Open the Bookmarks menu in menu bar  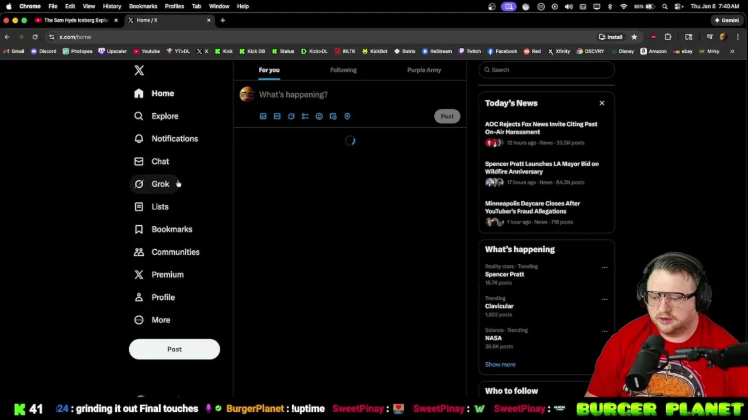pos(143,6)
